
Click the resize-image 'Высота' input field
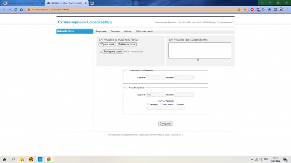click(x=184, y=78)
